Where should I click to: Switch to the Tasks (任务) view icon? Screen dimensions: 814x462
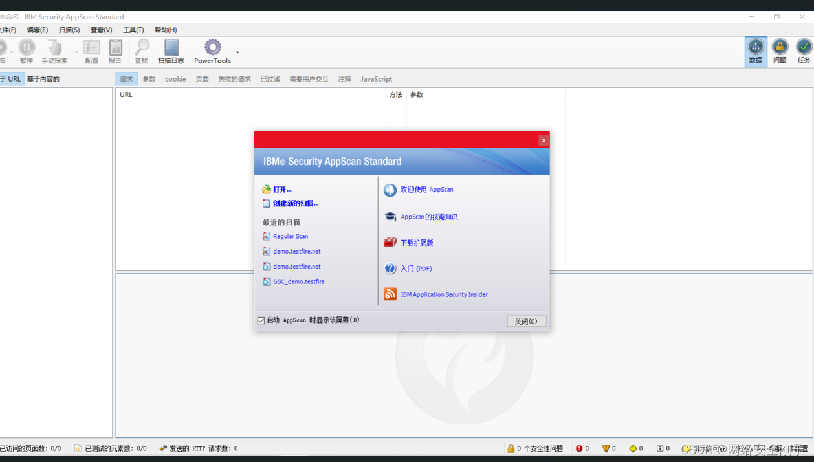click(x=804, y=47)
